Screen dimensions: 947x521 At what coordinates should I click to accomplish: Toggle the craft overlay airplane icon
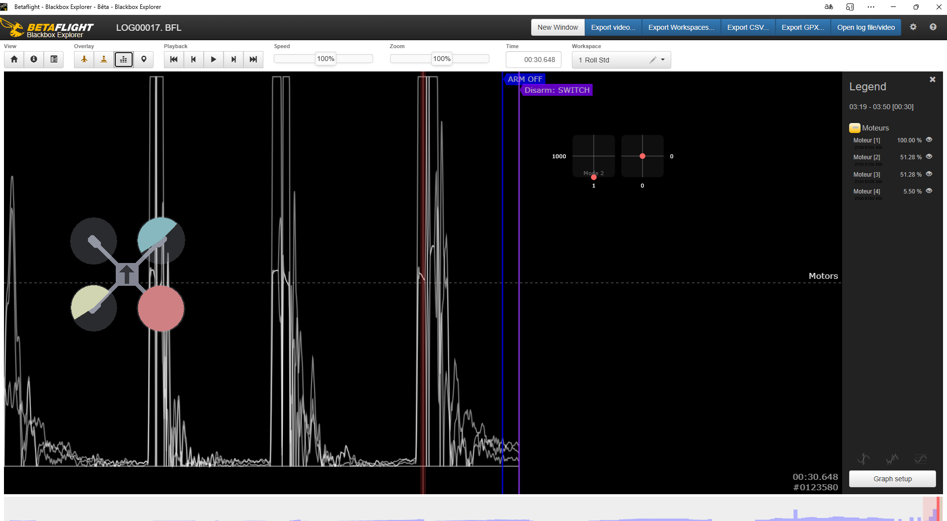click(x=84, y=60)
